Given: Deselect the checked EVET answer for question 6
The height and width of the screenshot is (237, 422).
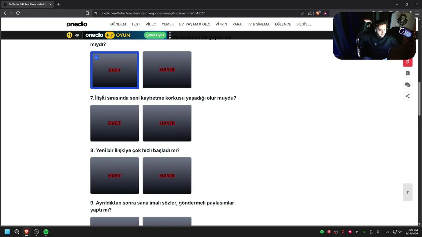Looking at the screenshot, I should click(115, 70).
